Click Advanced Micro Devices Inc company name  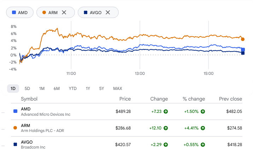(46, 114)
